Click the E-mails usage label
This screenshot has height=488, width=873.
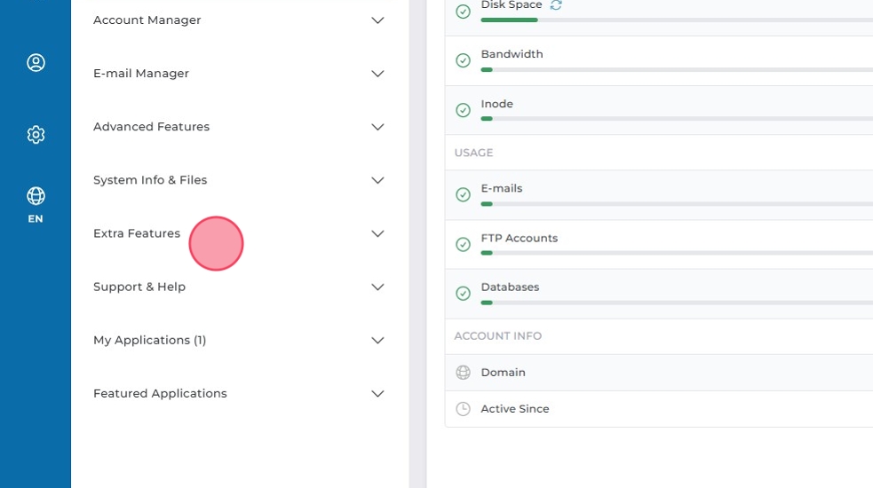pyautogui.click(x=502, y=188)
